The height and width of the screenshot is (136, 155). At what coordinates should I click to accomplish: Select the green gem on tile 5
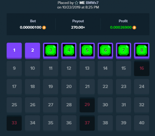coord(87,50)
